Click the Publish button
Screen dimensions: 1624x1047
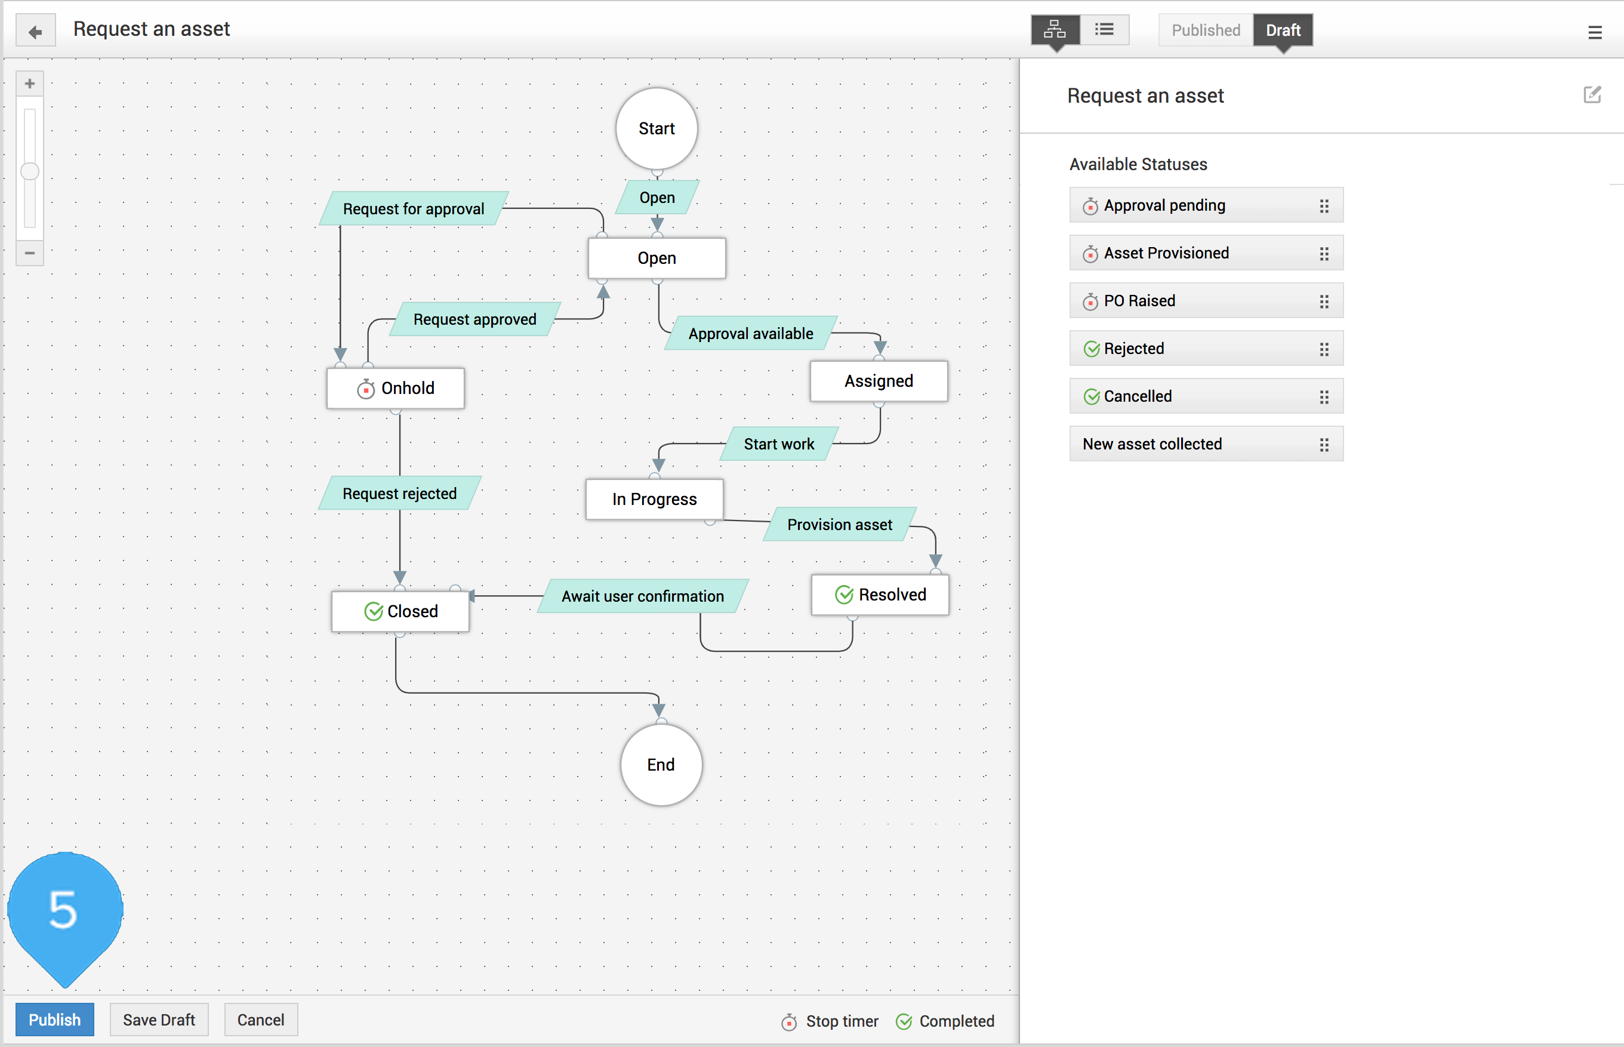click(x=55, y=1019)
